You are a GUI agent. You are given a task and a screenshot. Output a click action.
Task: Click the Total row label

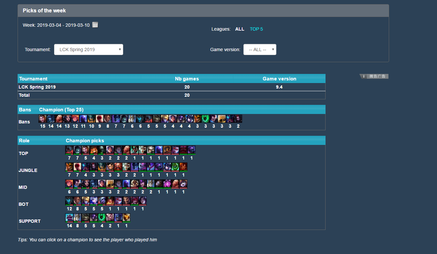24,95
